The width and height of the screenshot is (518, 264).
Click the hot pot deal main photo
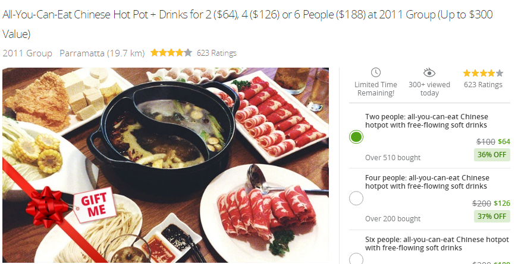point(165,165)
